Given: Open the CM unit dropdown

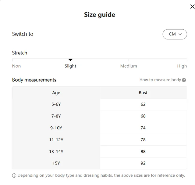Looking at the screenshot, I should [x=175, y=34].
